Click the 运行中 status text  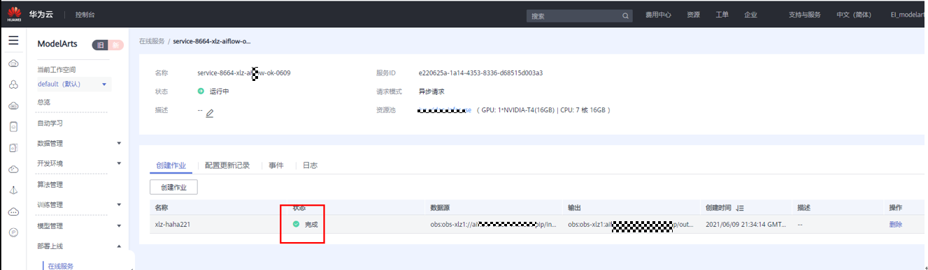coord(220,91)
